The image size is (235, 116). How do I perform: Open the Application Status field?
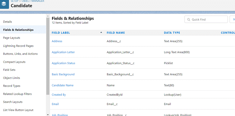(x=63, y=63)
